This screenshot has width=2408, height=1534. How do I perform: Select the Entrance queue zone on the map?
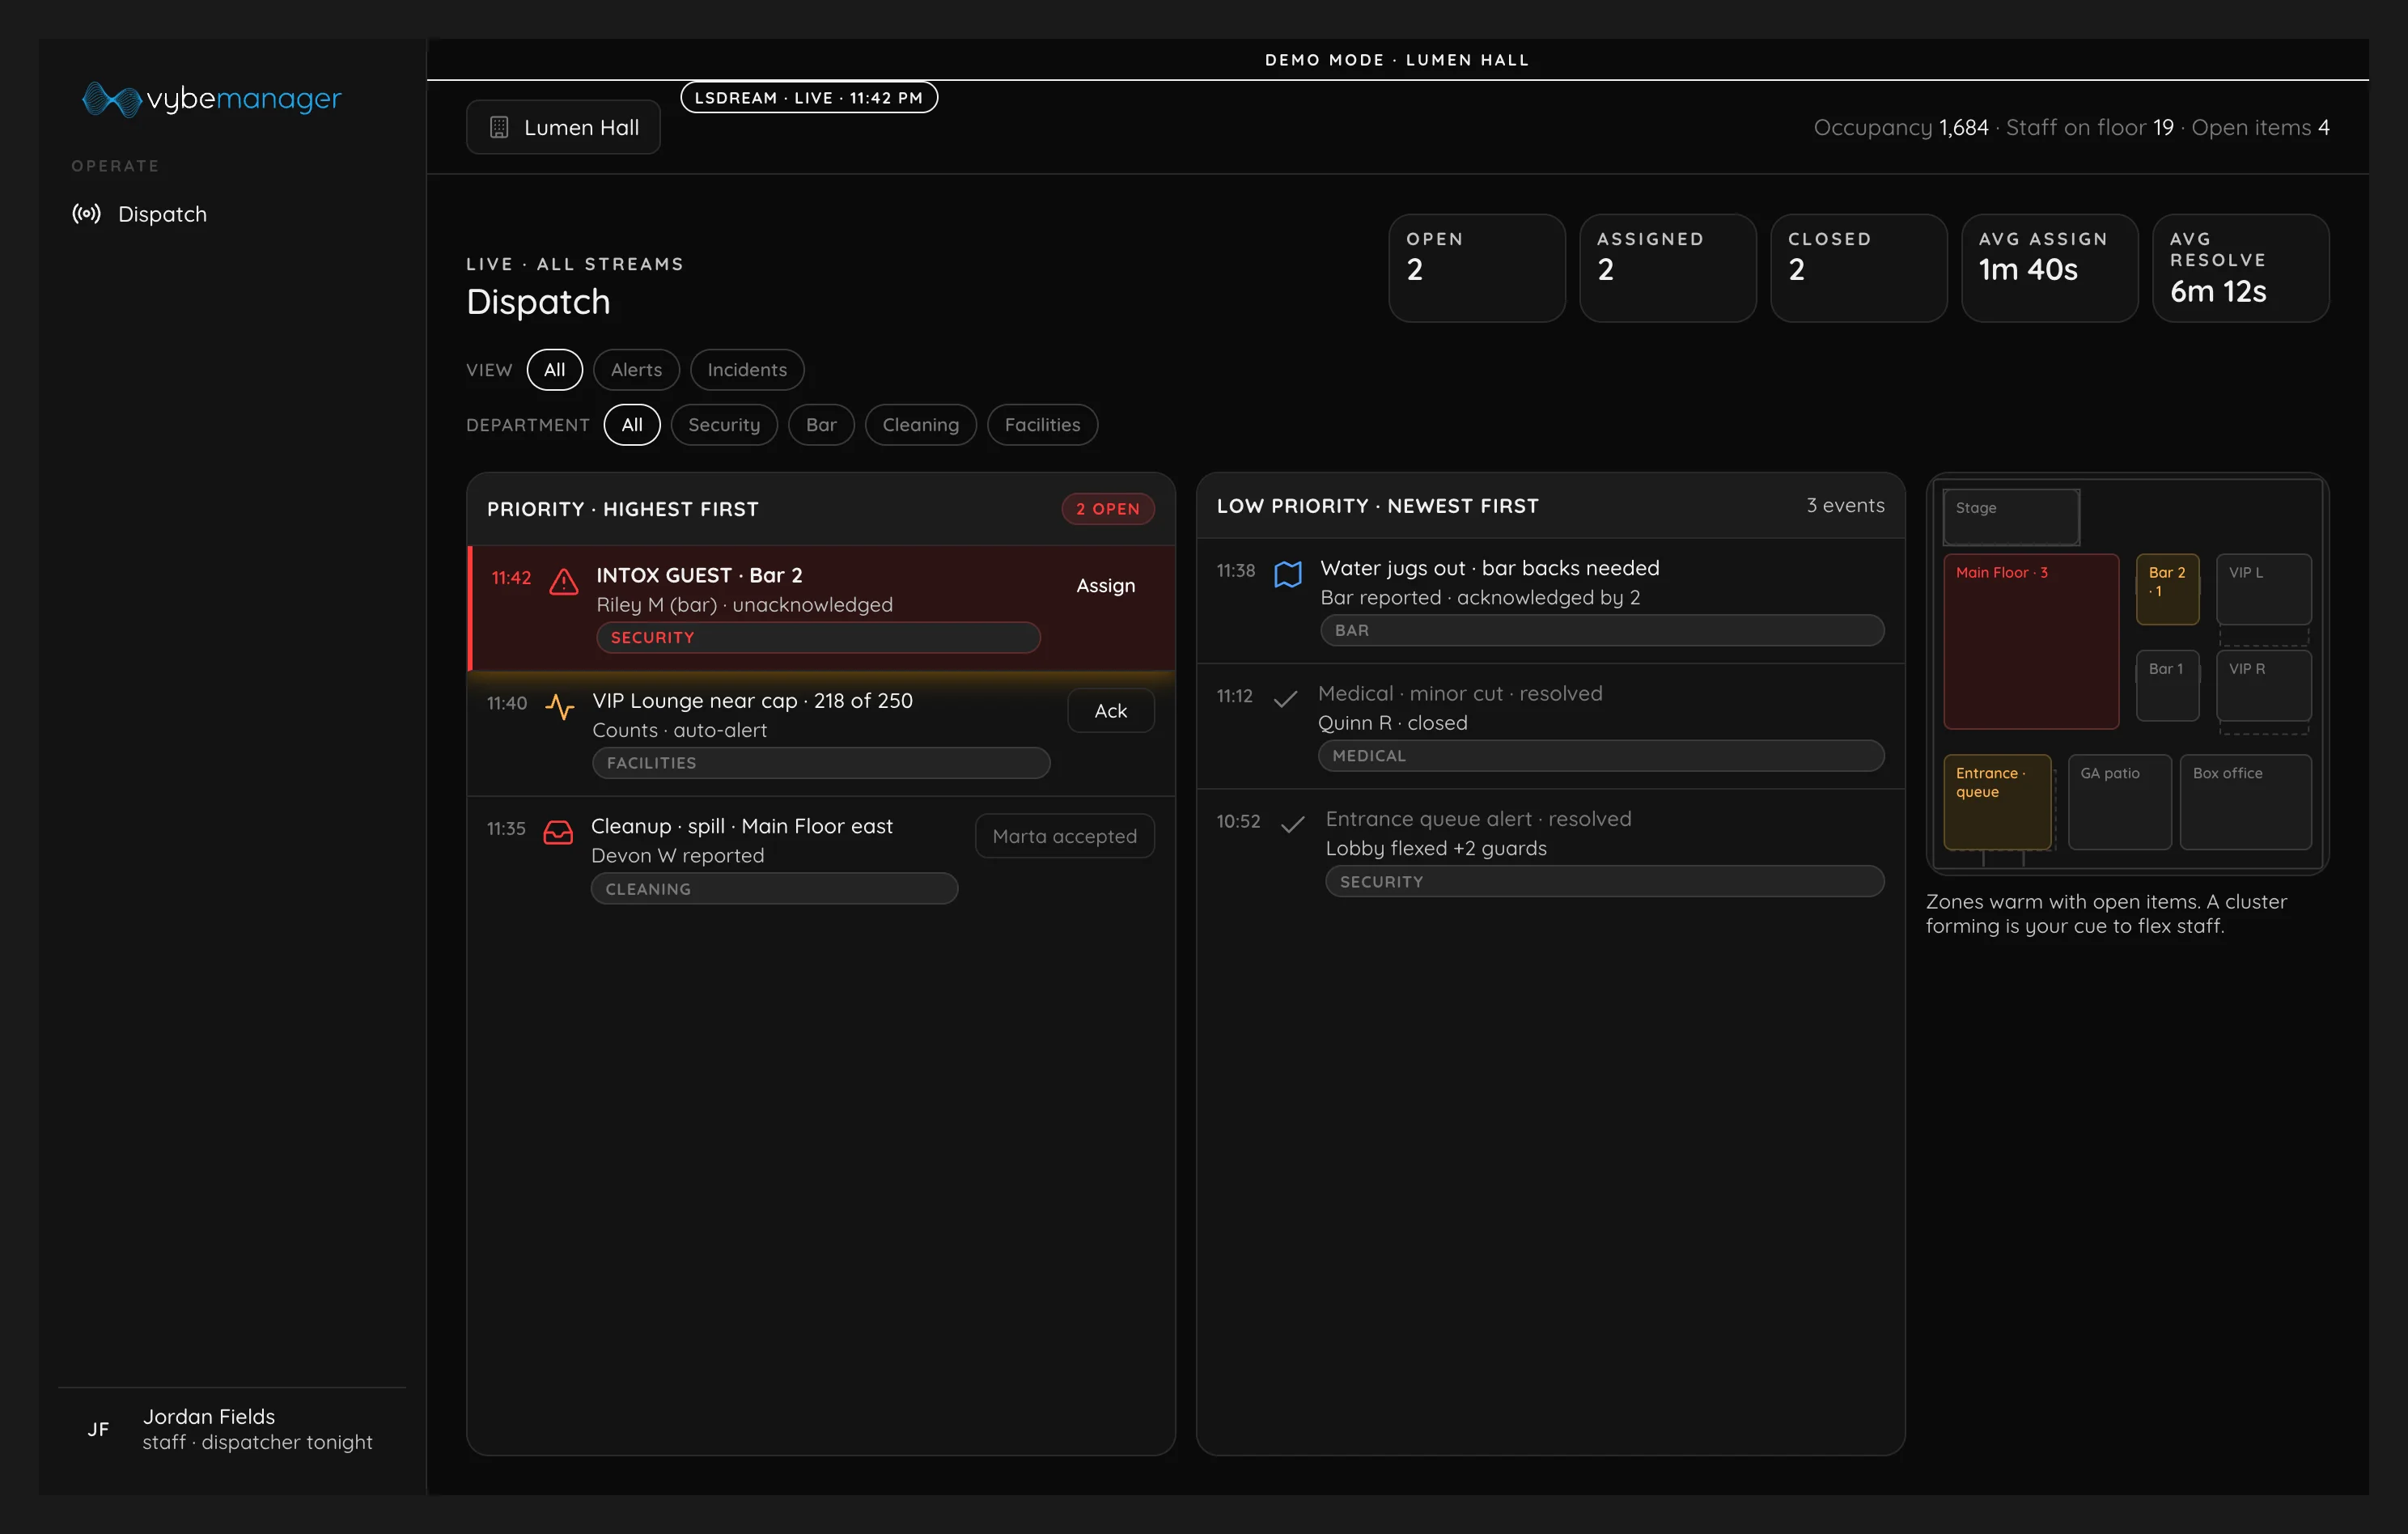click(x=1997, y=802)
